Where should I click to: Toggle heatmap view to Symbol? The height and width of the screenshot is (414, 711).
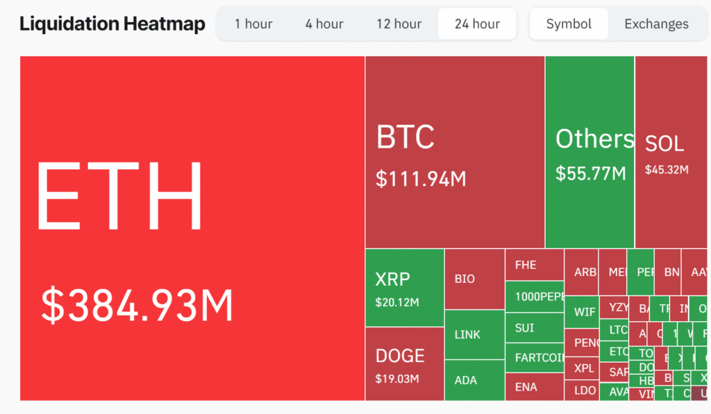click(x=569, y=24)
